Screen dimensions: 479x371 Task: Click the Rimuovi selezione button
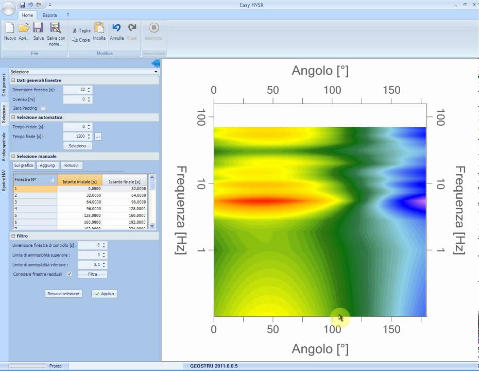tap(63, 294)
